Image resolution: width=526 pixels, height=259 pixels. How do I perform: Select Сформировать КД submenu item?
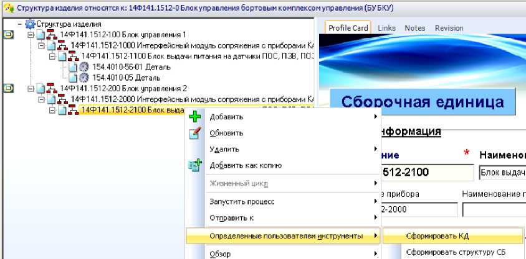click(453, 236)
